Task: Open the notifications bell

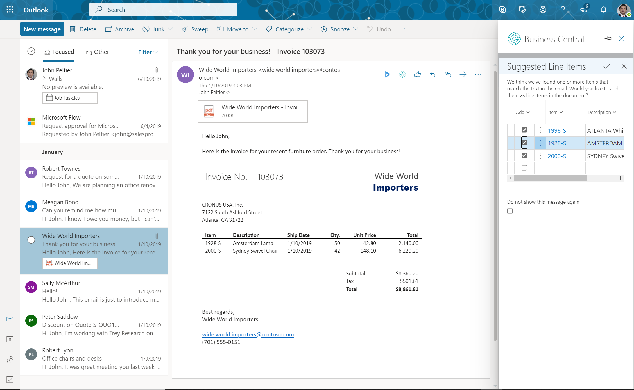Action: 603,9
